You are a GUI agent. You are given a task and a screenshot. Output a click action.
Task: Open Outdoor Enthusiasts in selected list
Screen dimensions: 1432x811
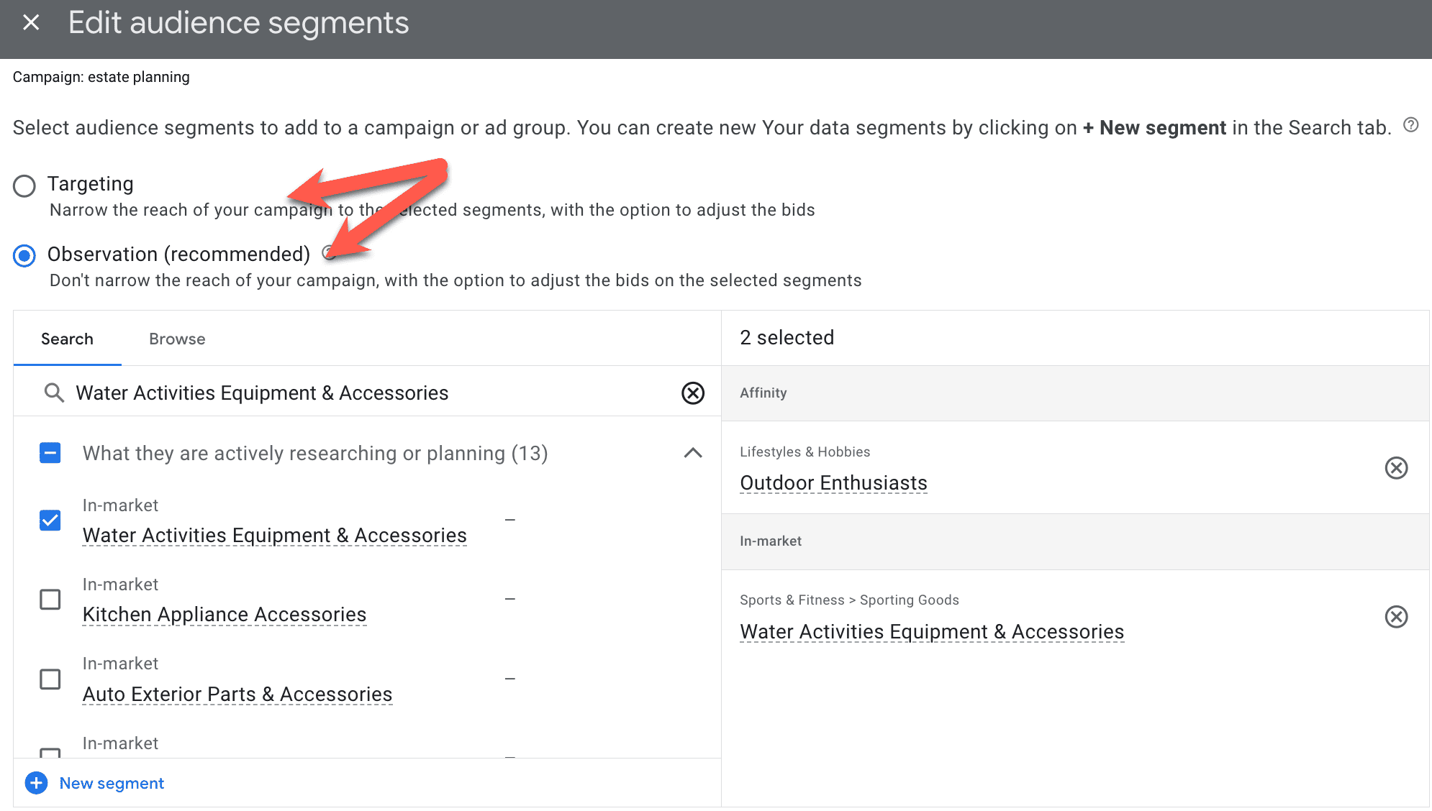[x=833, y=483]
